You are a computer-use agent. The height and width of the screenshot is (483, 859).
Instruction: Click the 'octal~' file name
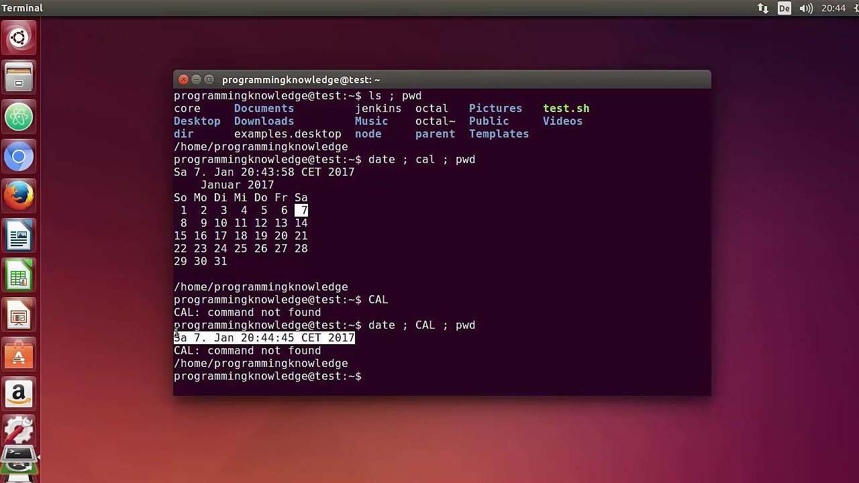pos(435,121)
